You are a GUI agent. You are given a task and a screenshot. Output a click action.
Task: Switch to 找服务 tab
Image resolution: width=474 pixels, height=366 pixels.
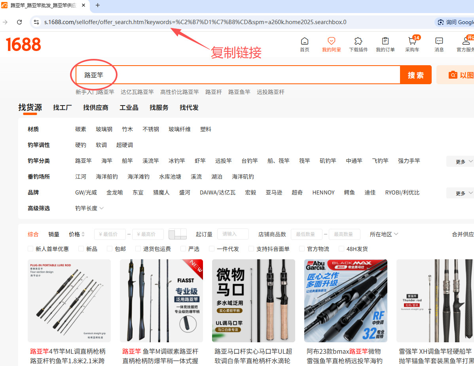(x=159, y=108)
